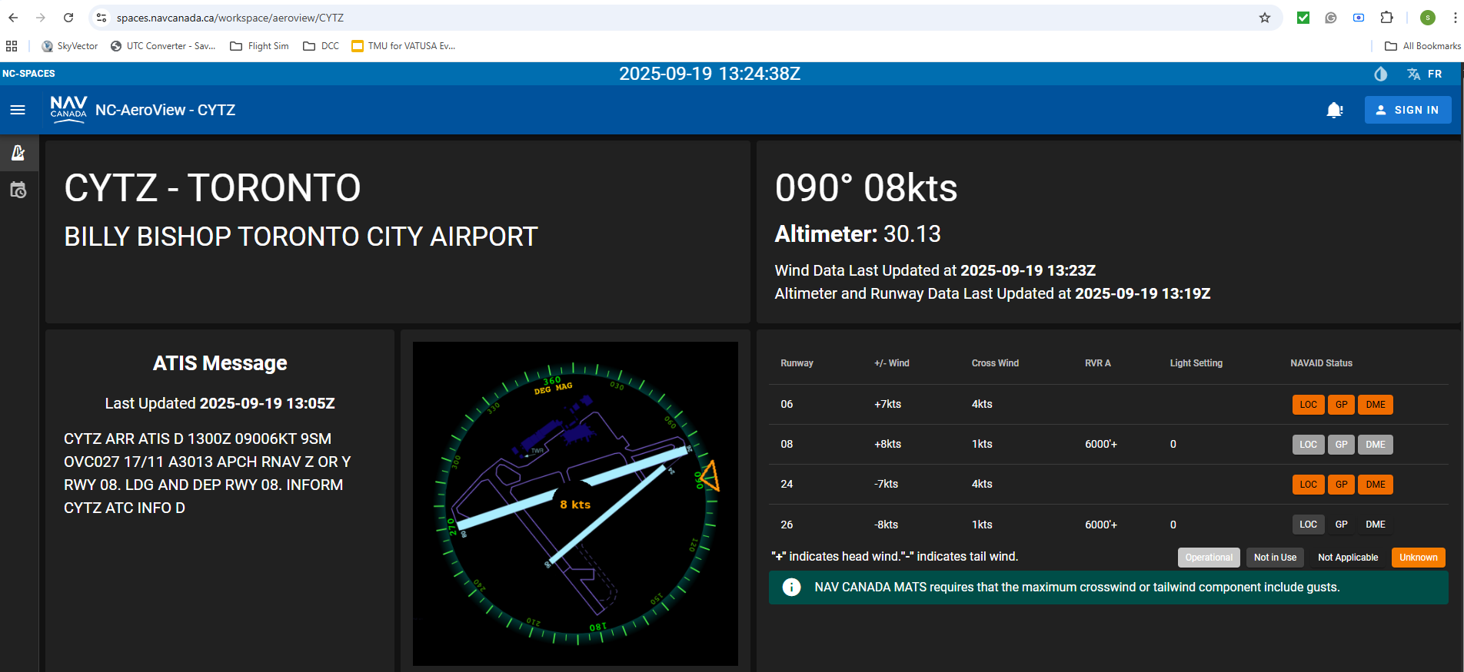Go back in browser history
Screen dimensions: 1464x672
click(x=13, y=18)
